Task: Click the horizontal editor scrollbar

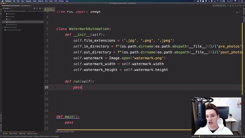Action: coord(124,130)
